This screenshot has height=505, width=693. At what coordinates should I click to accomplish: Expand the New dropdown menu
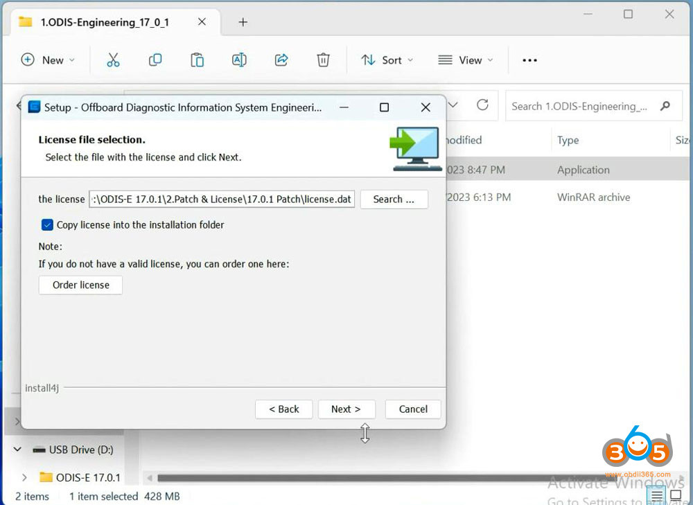(x=49, y=60)
